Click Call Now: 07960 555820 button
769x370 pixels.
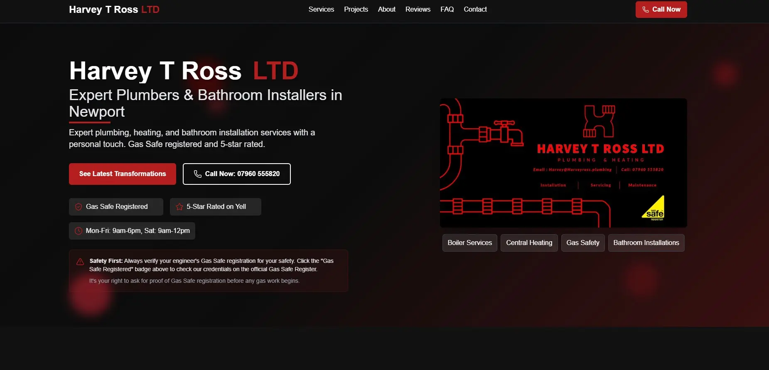tap(237, 174)
